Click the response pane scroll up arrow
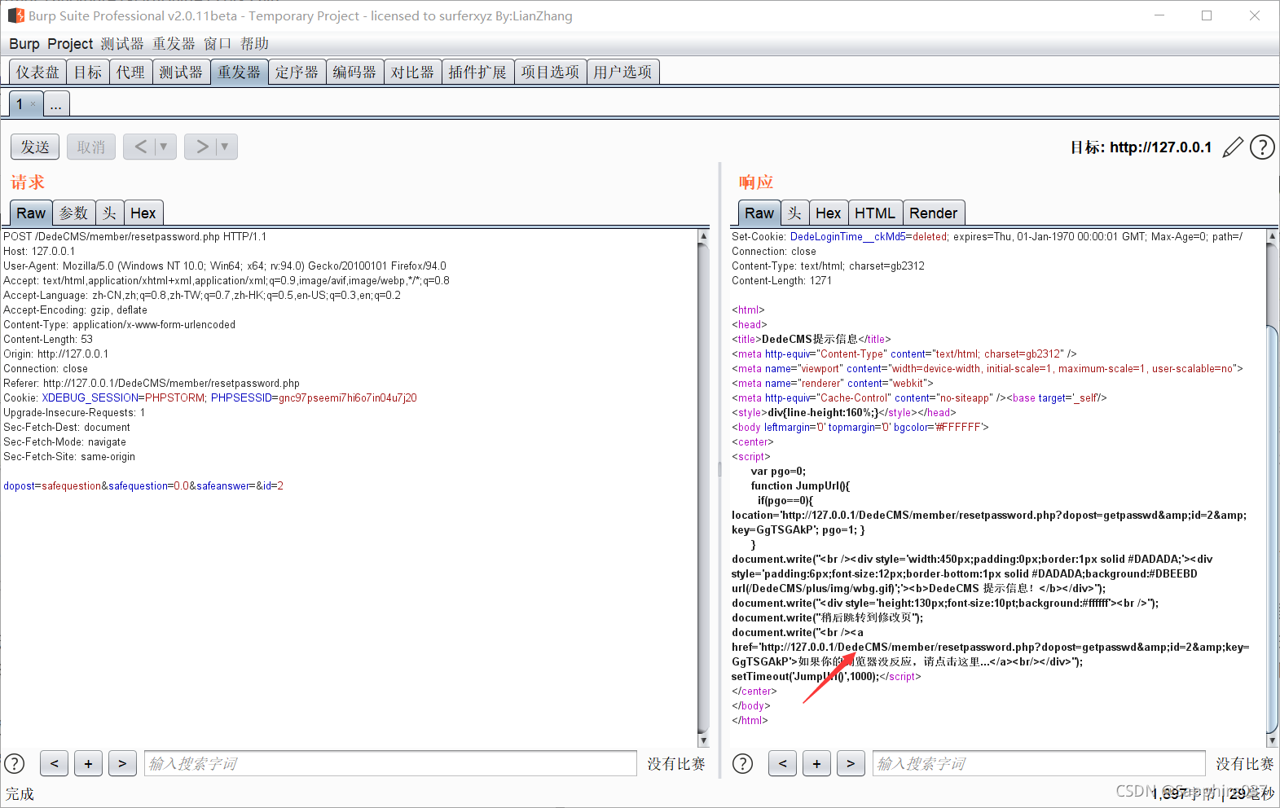This screenshot has height=808, width=1280. pyautogui.click(x=1272, y=236)
